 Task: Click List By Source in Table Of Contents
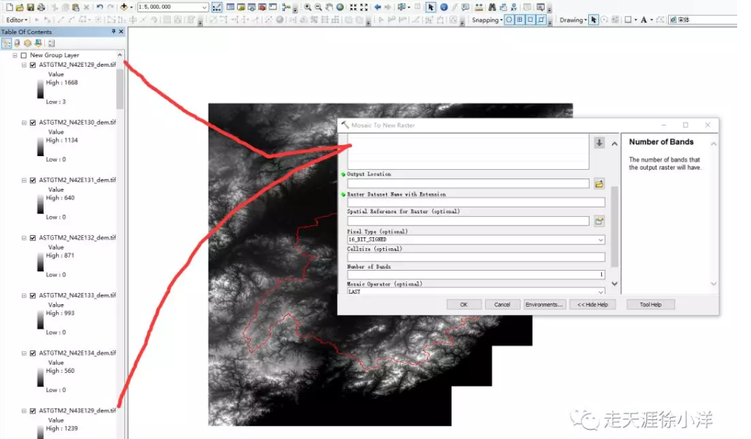[17, 43]
